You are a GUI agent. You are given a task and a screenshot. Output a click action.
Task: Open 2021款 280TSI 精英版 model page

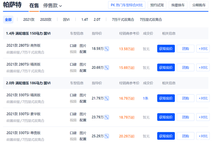point(24,64)
